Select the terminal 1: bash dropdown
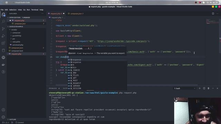Image resolution: width=221 pixels, height=124 pixels. (x=185, y=88)
